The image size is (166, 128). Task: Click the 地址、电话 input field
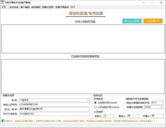[x=54, y=109]
